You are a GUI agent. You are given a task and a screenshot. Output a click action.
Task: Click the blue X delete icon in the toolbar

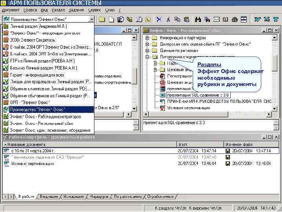[159, 19]
